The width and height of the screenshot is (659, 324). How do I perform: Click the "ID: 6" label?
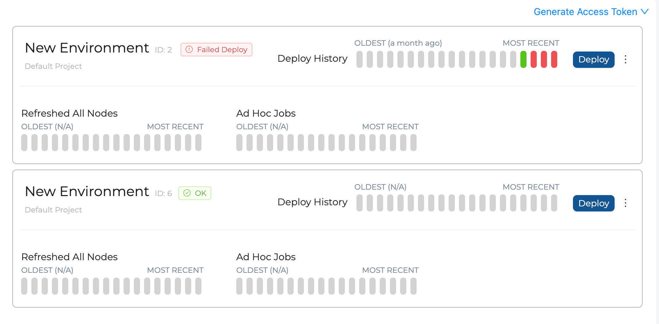pyautogui.click(x=163, y=193)
